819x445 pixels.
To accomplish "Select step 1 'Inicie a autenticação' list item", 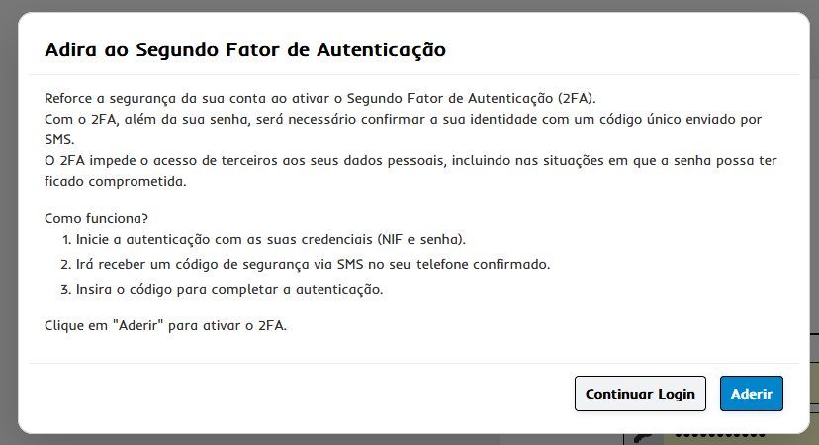I will click(263, 239).
